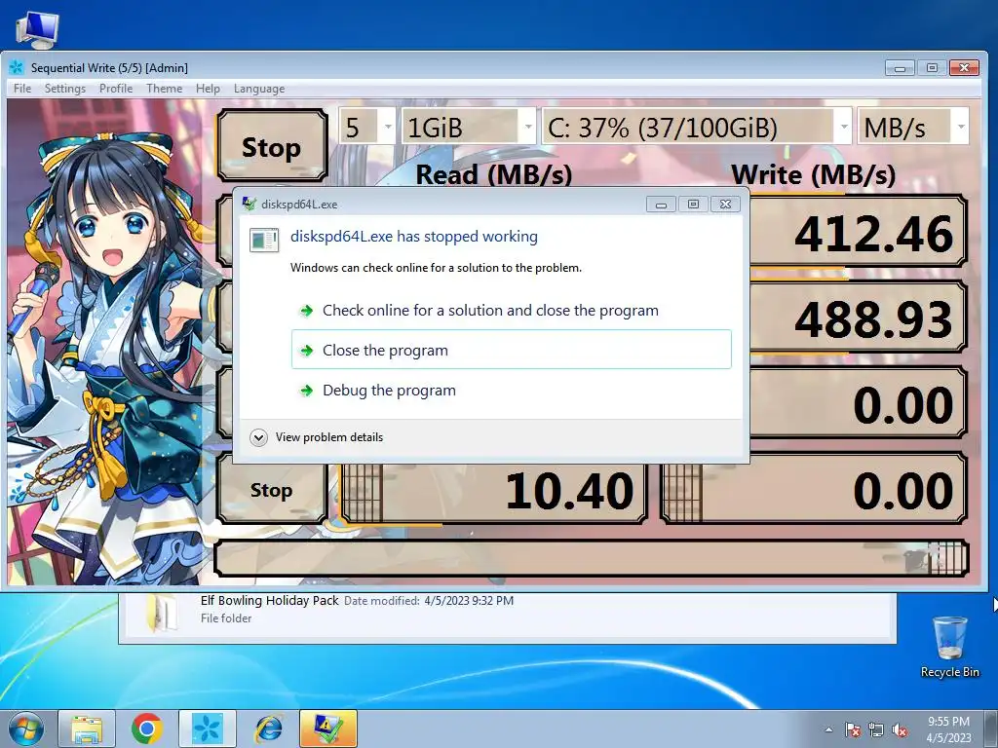Choose Check online for a solution option
998x748 pixels.
[511, 311]
